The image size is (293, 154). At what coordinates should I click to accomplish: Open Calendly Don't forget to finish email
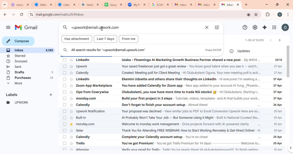172,105
